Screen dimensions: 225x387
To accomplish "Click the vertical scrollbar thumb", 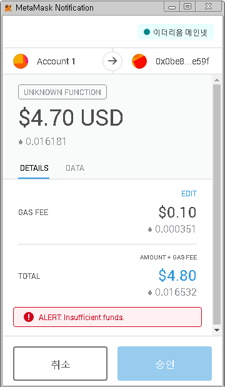I will [217, 204].
